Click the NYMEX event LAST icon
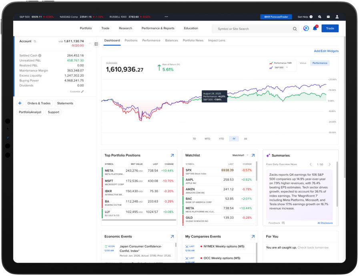The image size is (359, 276). (x=187, y=246)
